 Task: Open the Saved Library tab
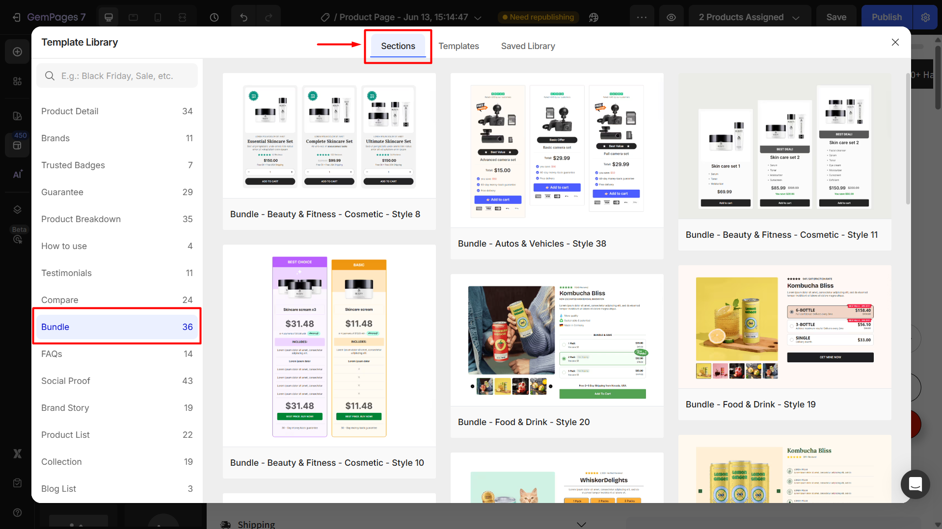[x=528, y=46]
